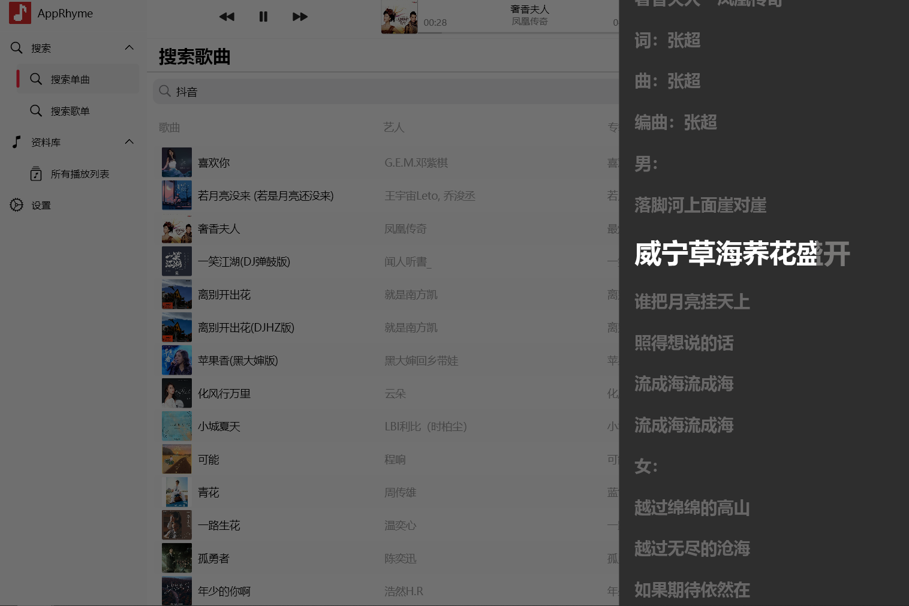Open 设置 via the gear icon

[16, 205]
